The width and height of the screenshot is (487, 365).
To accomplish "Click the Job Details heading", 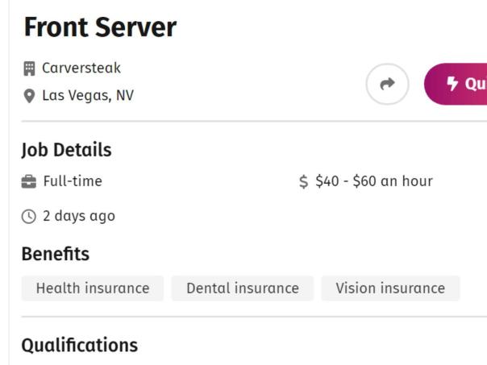I will (66, 150).
